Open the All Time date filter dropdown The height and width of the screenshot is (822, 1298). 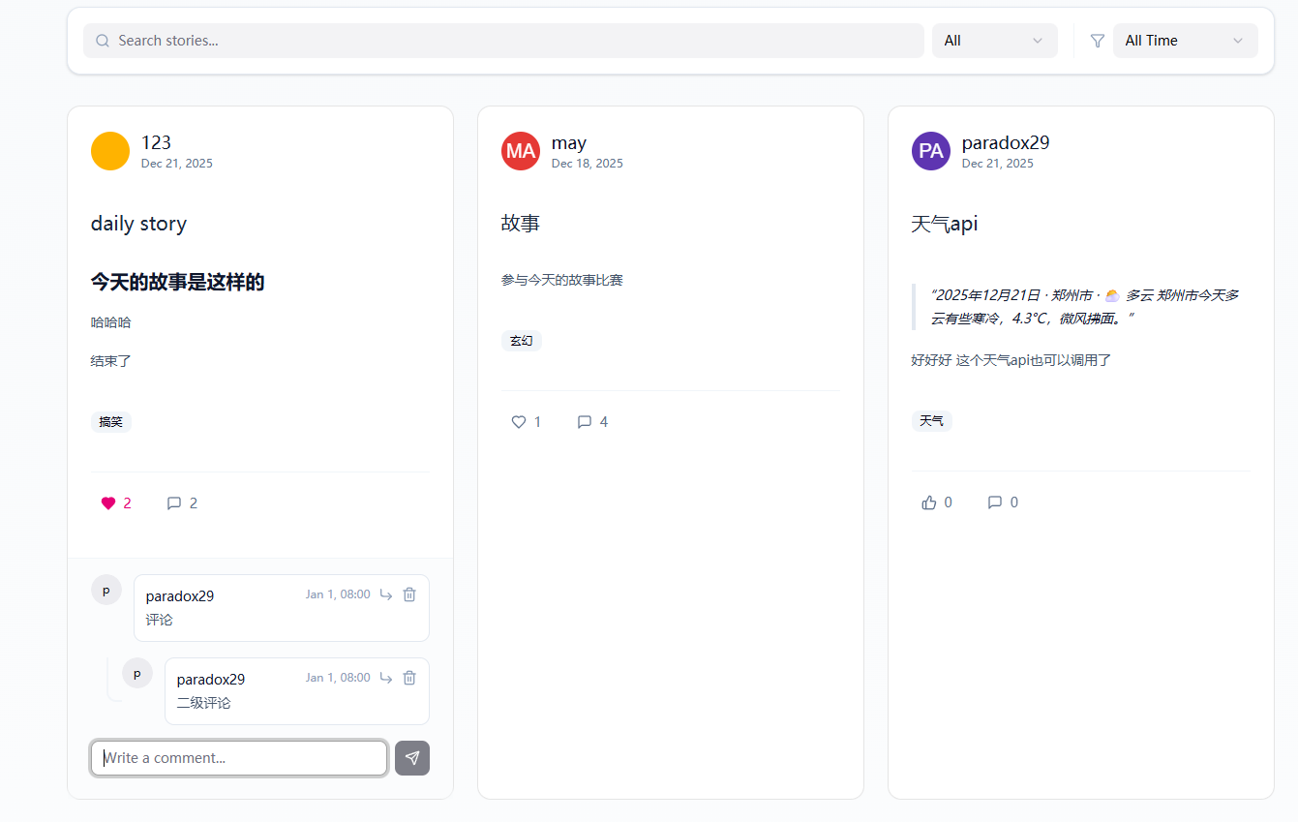click(1185, 41)
